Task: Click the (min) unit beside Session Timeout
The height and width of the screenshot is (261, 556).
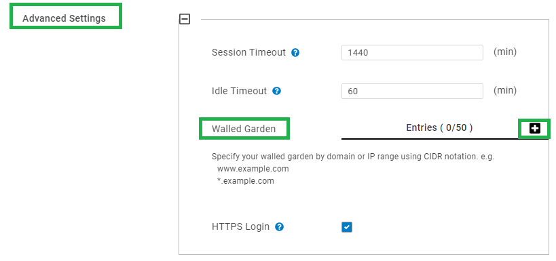Action: (x=505, y=52)
